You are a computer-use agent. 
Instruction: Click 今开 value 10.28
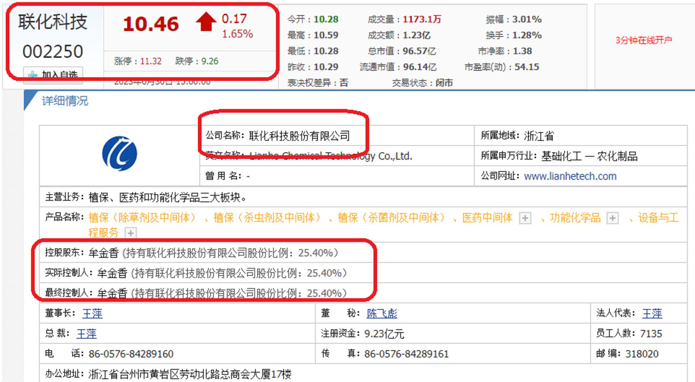[326, 19]
